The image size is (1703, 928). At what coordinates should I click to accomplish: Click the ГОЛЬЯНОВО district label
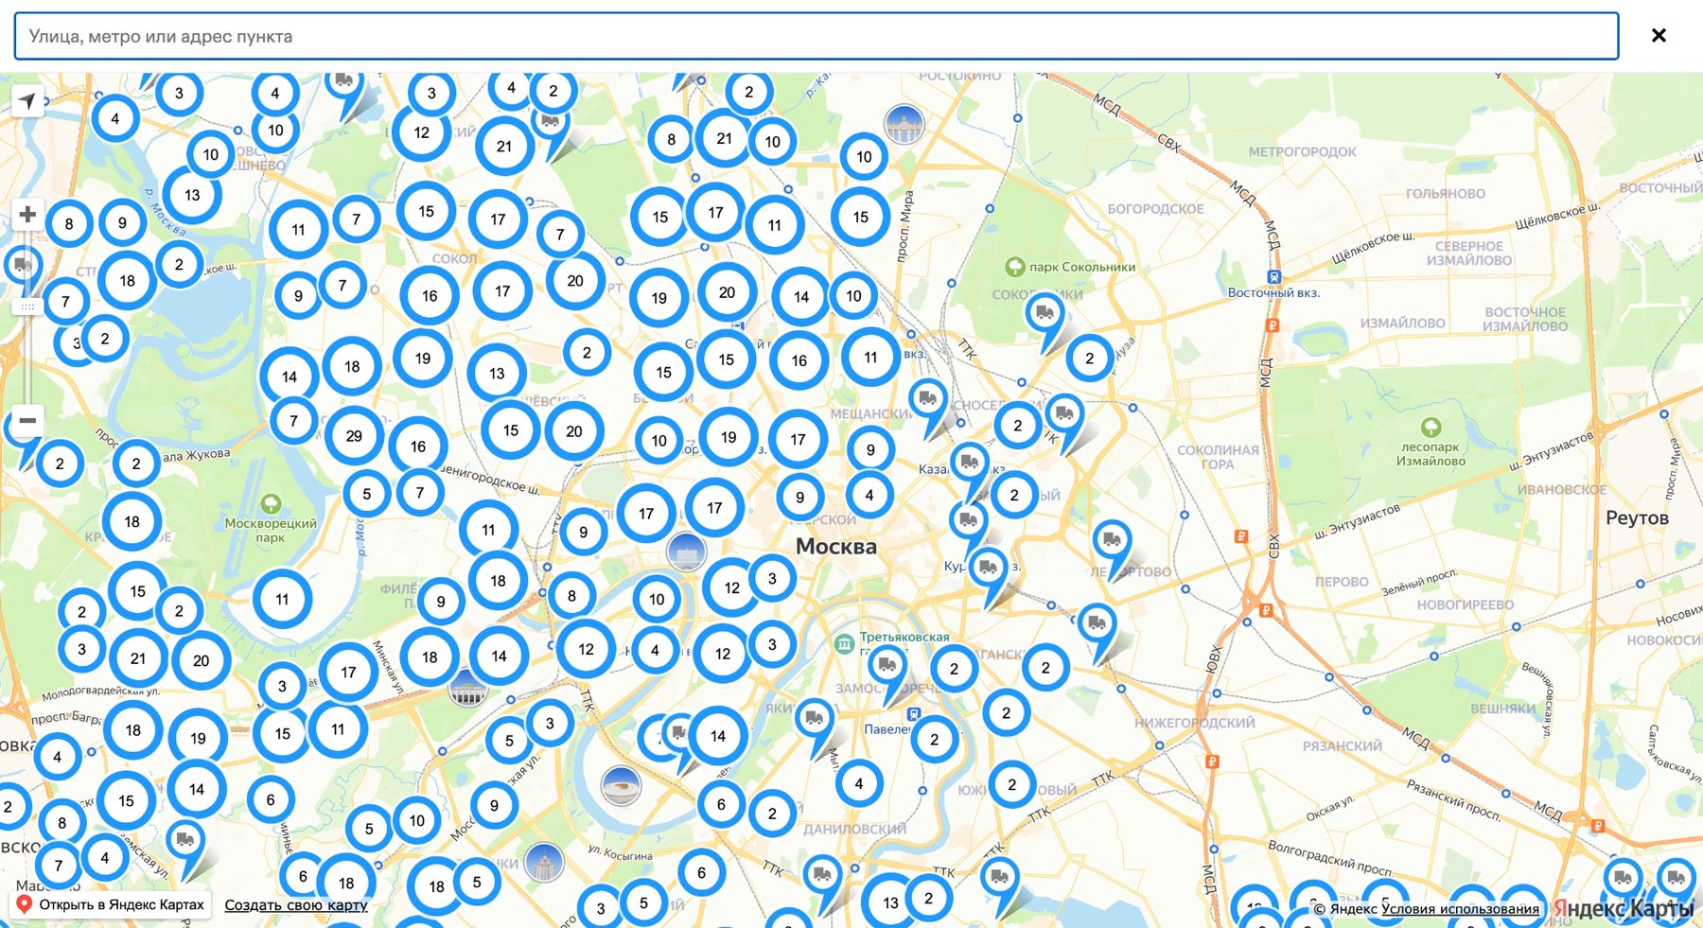1446,193
